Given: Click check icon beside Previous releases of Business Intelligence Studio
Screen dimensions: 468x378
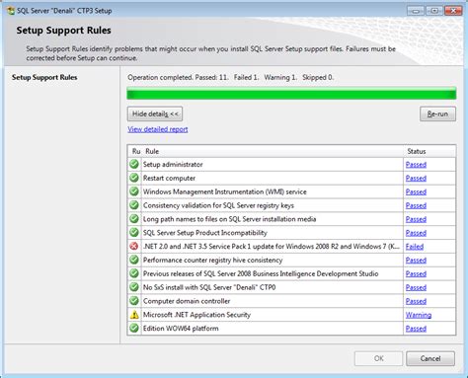Looking at the screenshot, I should 134,273.
